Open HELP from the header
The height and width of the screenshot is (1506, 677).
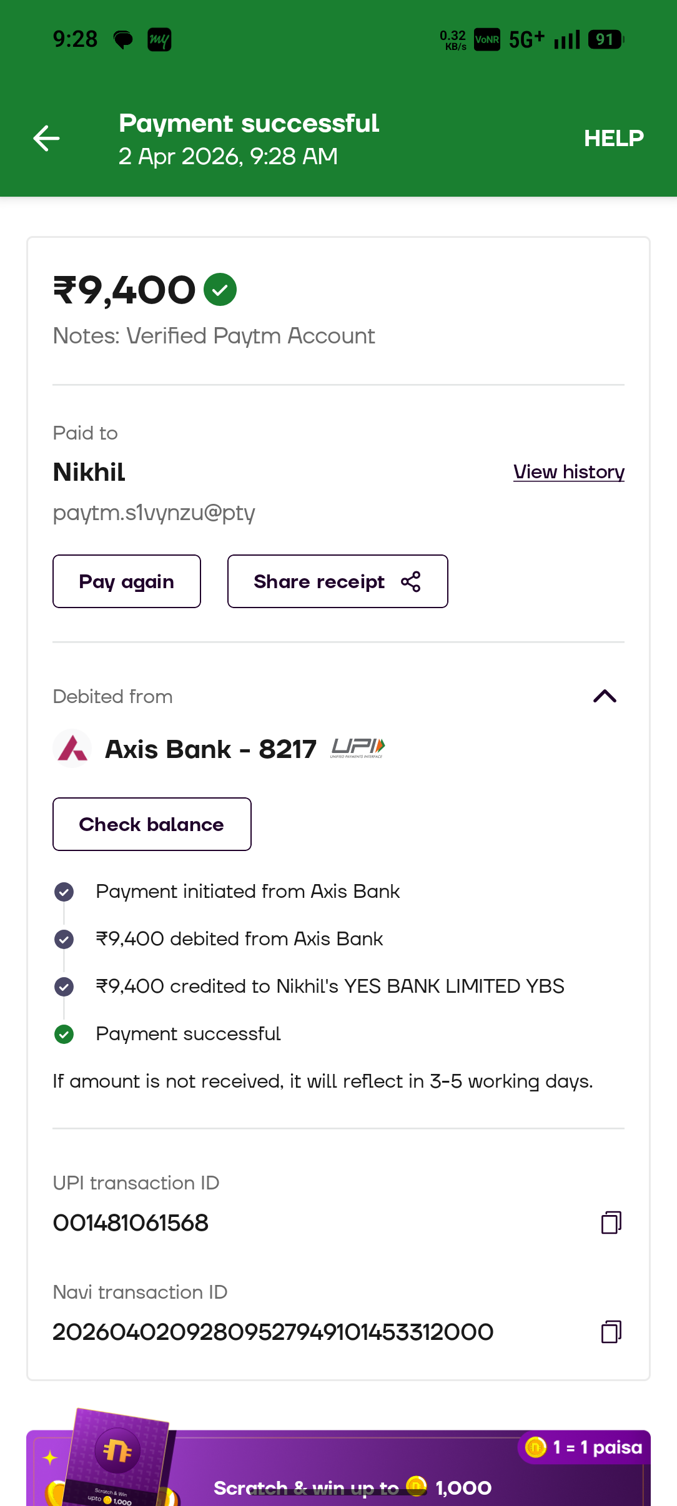(x=613, y=138)
